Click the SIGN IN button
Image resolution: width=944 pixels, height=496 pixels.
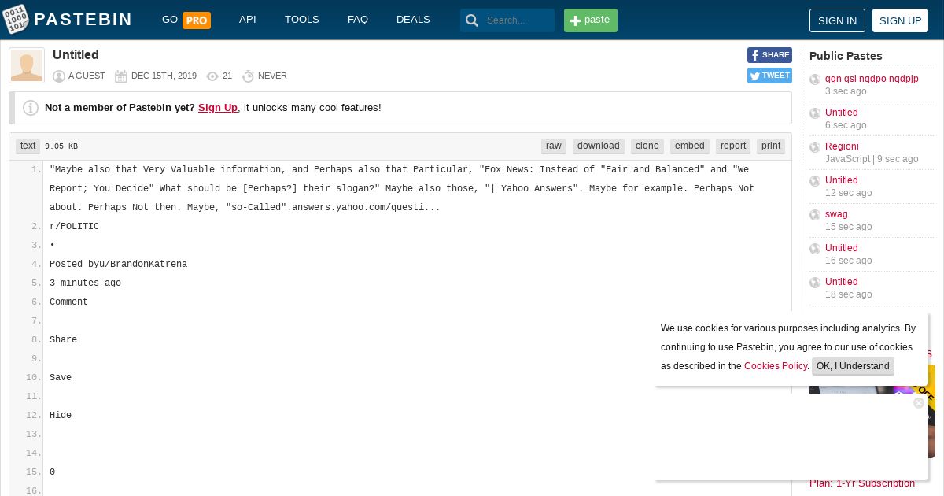click(837, 20)
